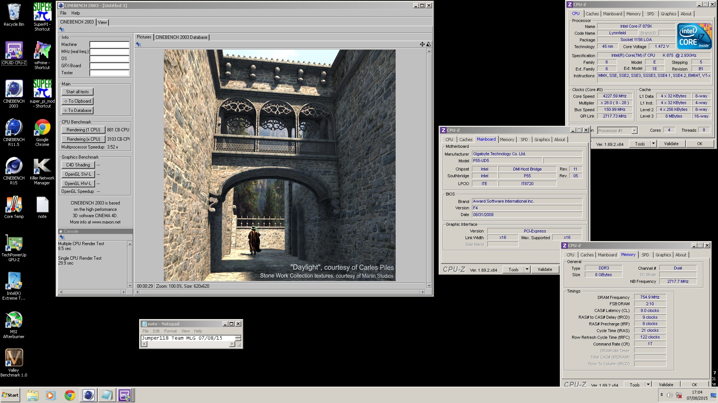
Task: Open the note text file icon
Action: click(42, 207)
